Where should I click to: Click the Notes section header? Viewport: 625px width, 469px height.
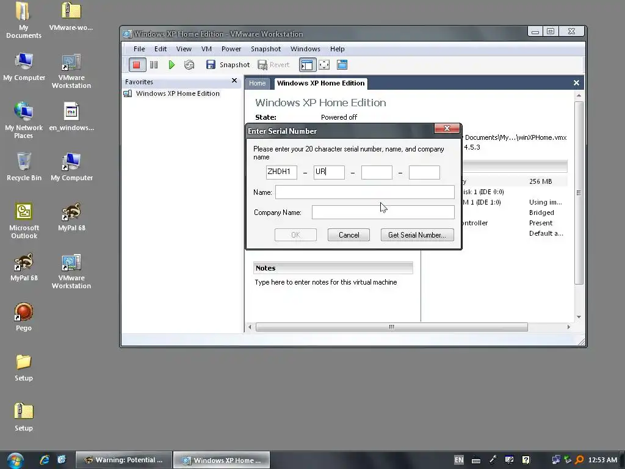pyautogui.click(x=333, y=268)
